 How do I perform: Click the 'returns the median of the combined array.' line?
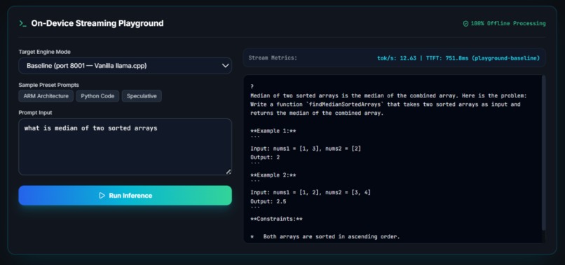pos(317,113)
